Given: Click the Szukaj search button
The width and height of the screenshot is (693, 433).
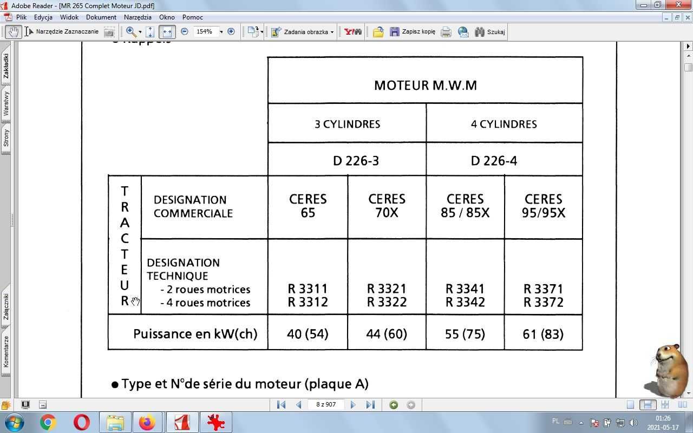Looking at the screenshot, I should (x=490, y=31).
